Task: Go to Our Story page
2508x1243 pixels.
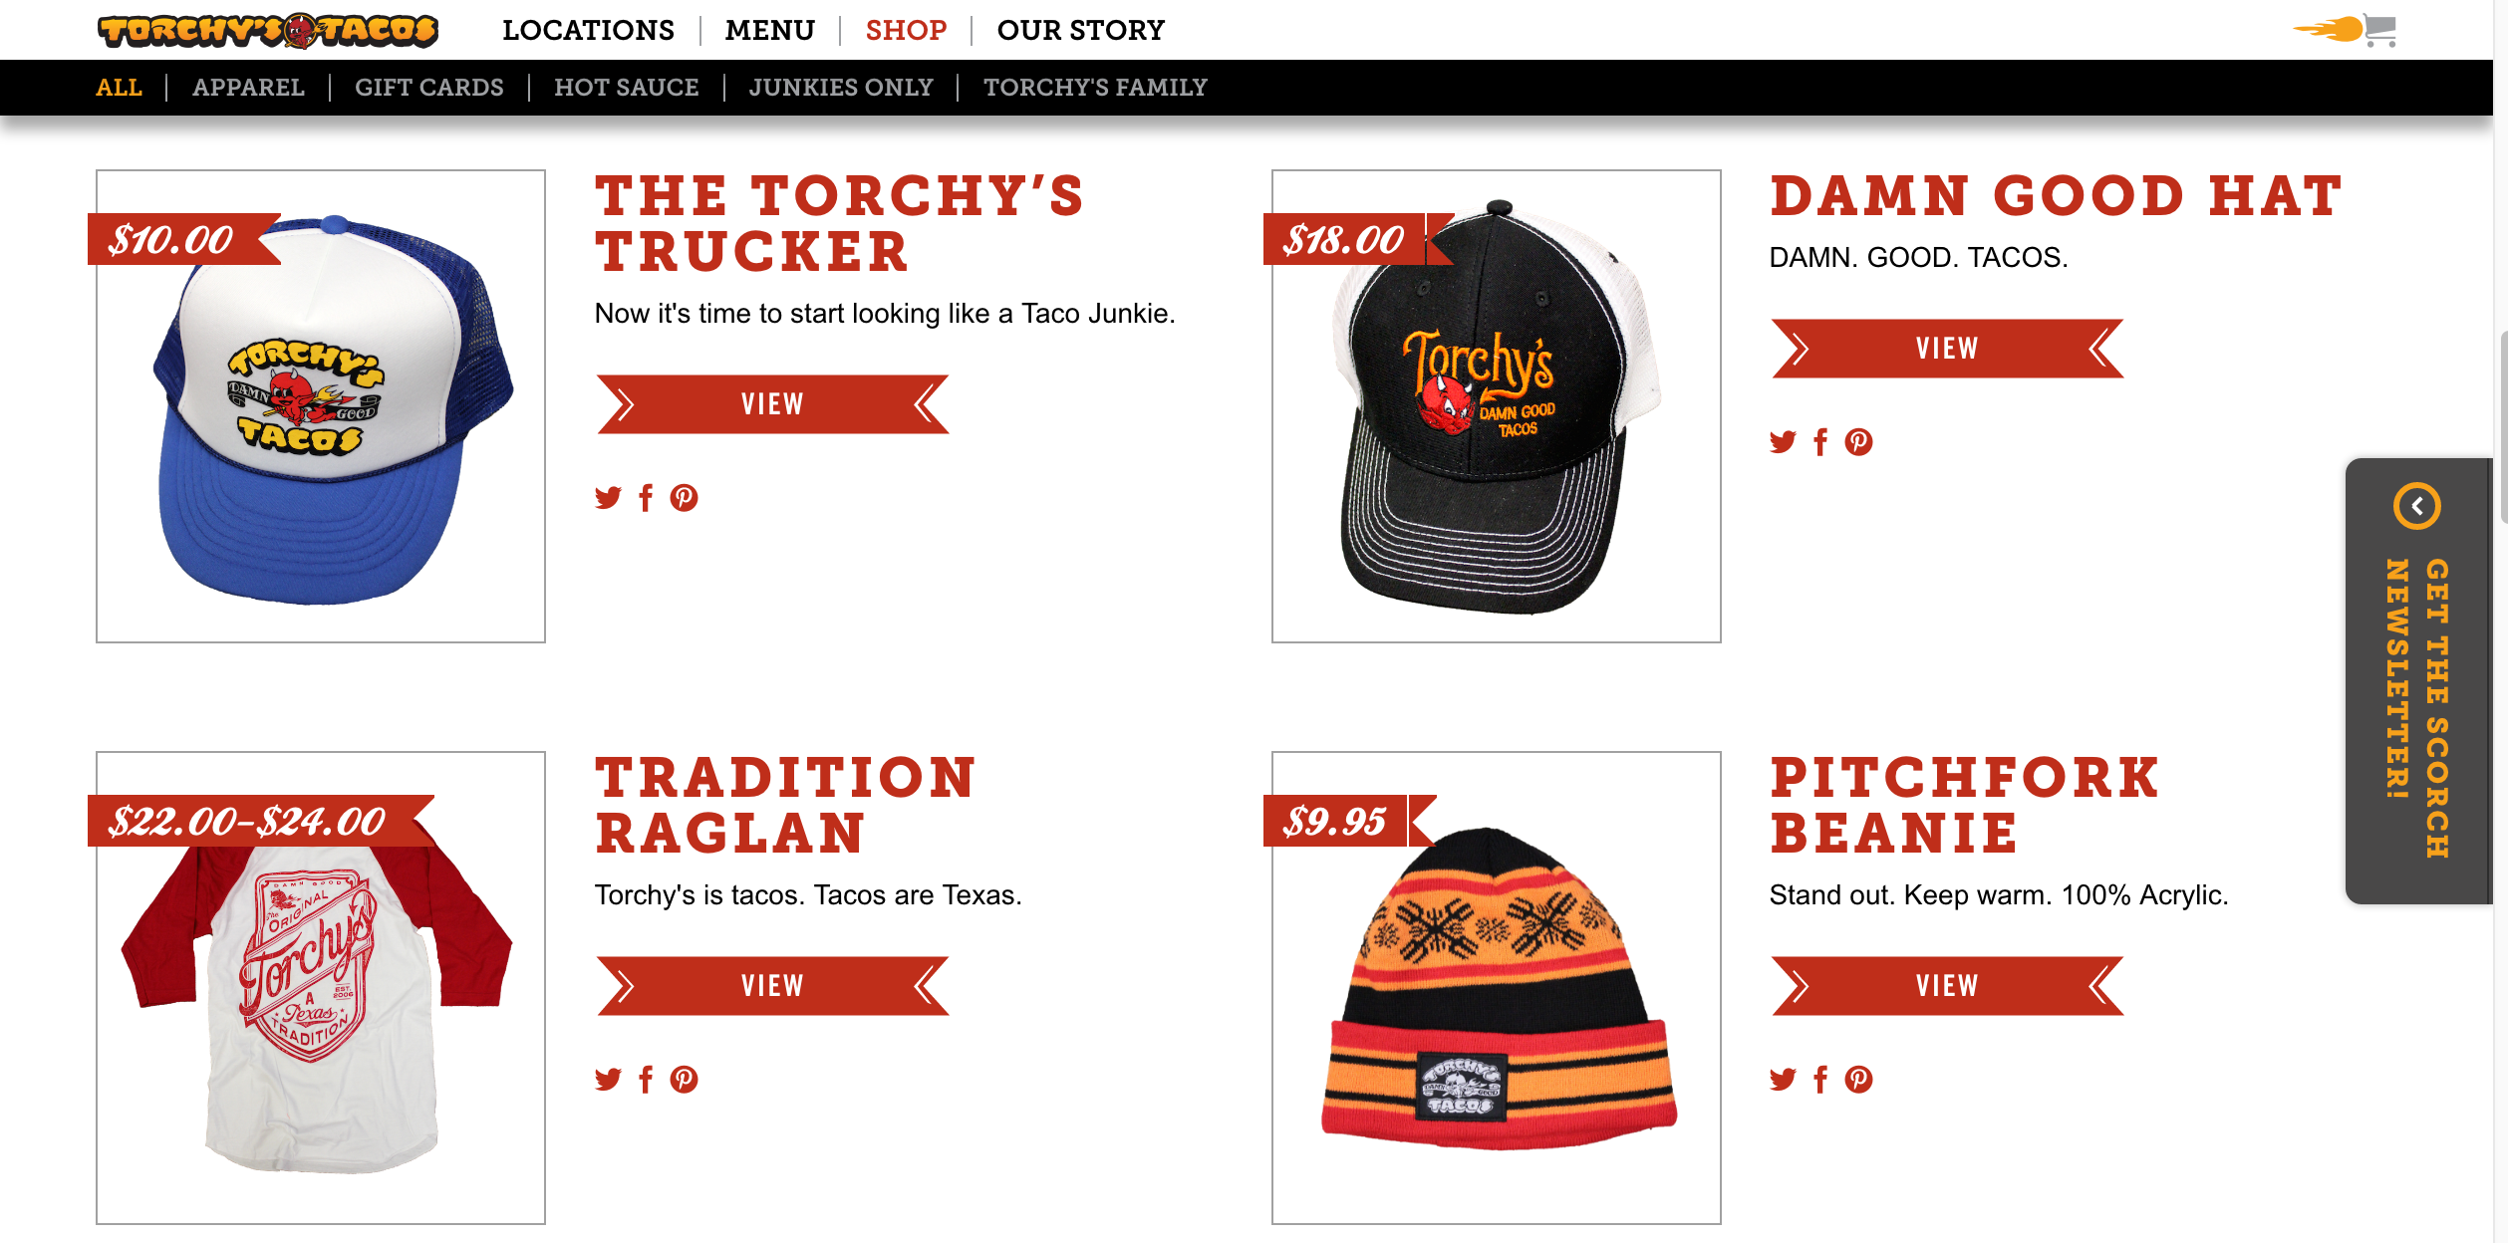Action: click(x=1080, y=31)
